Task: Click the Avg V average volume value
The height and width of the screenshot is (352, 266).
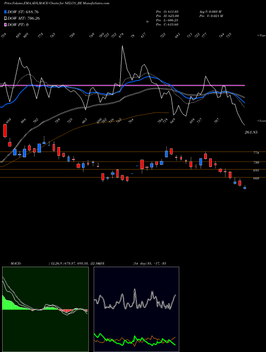Action: (211, 11)
